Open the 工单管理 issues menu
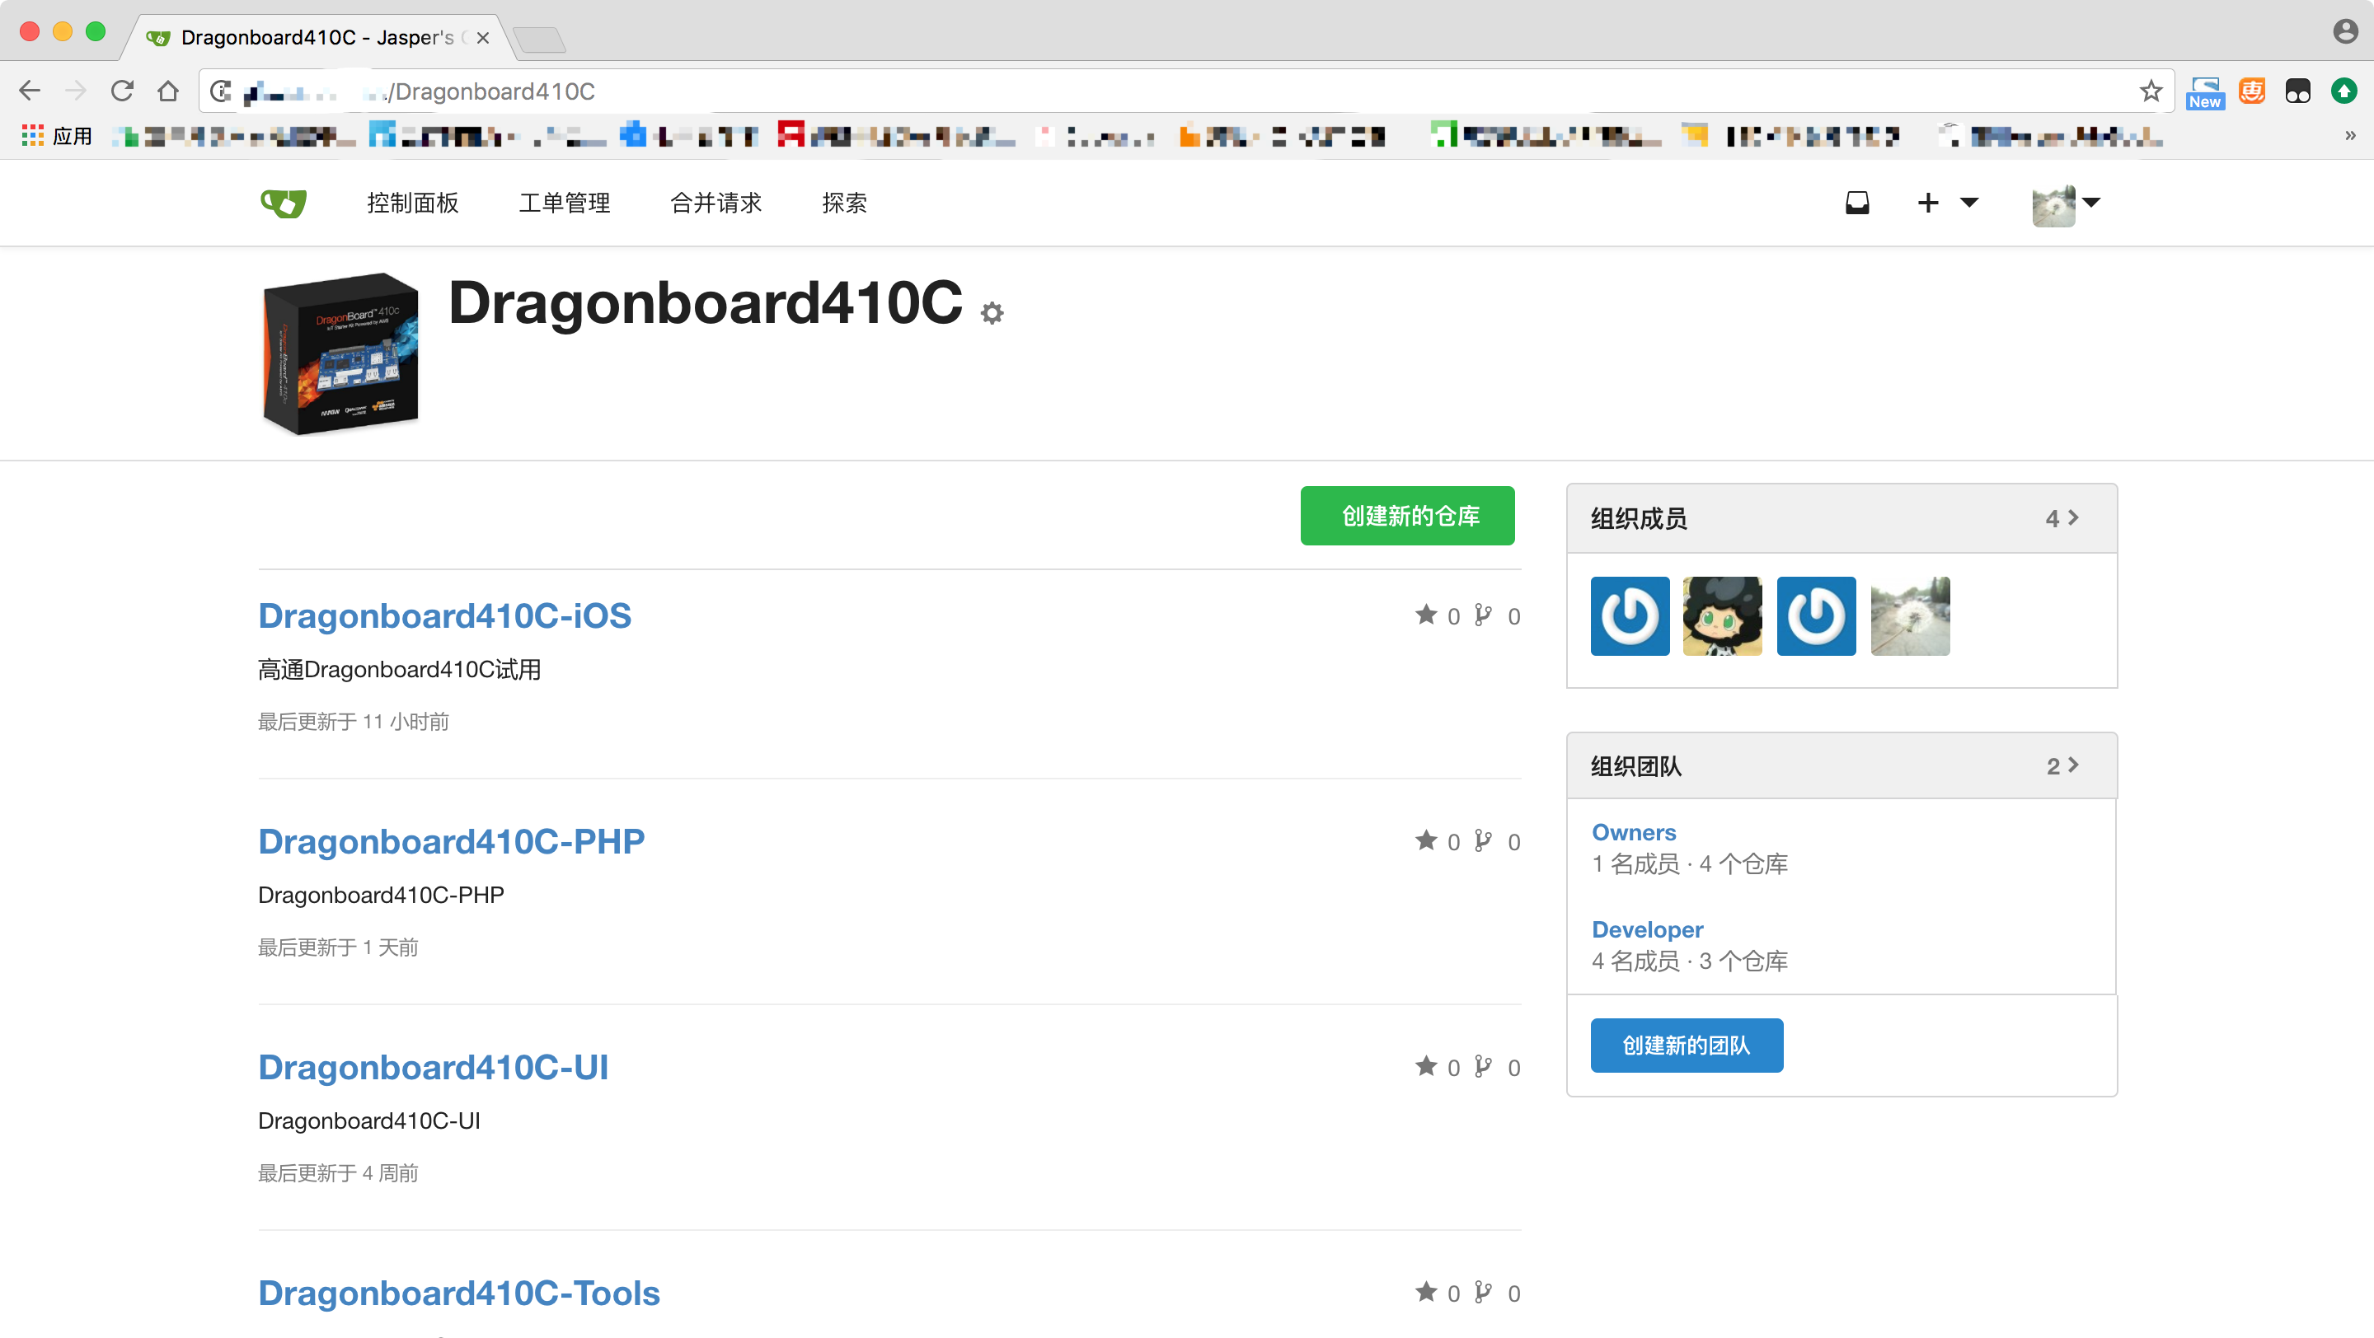 click(564, 203)
